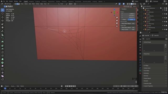
Task: Select the Poly Build tool
Action: pyautogui.click(x=2, y=59)
